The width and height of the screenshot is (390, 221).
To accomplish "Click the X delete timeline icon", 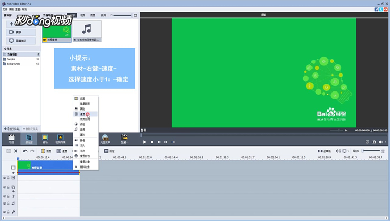I will click(x=16, y=151).
